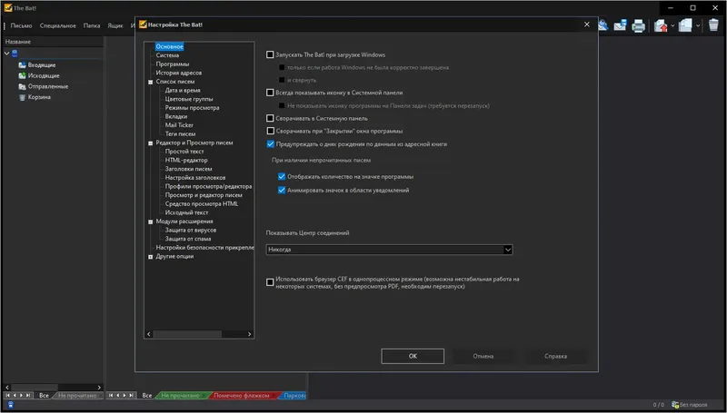Open the Письмо menu
The width and height of the screenshot is (727, 413).
21,26
